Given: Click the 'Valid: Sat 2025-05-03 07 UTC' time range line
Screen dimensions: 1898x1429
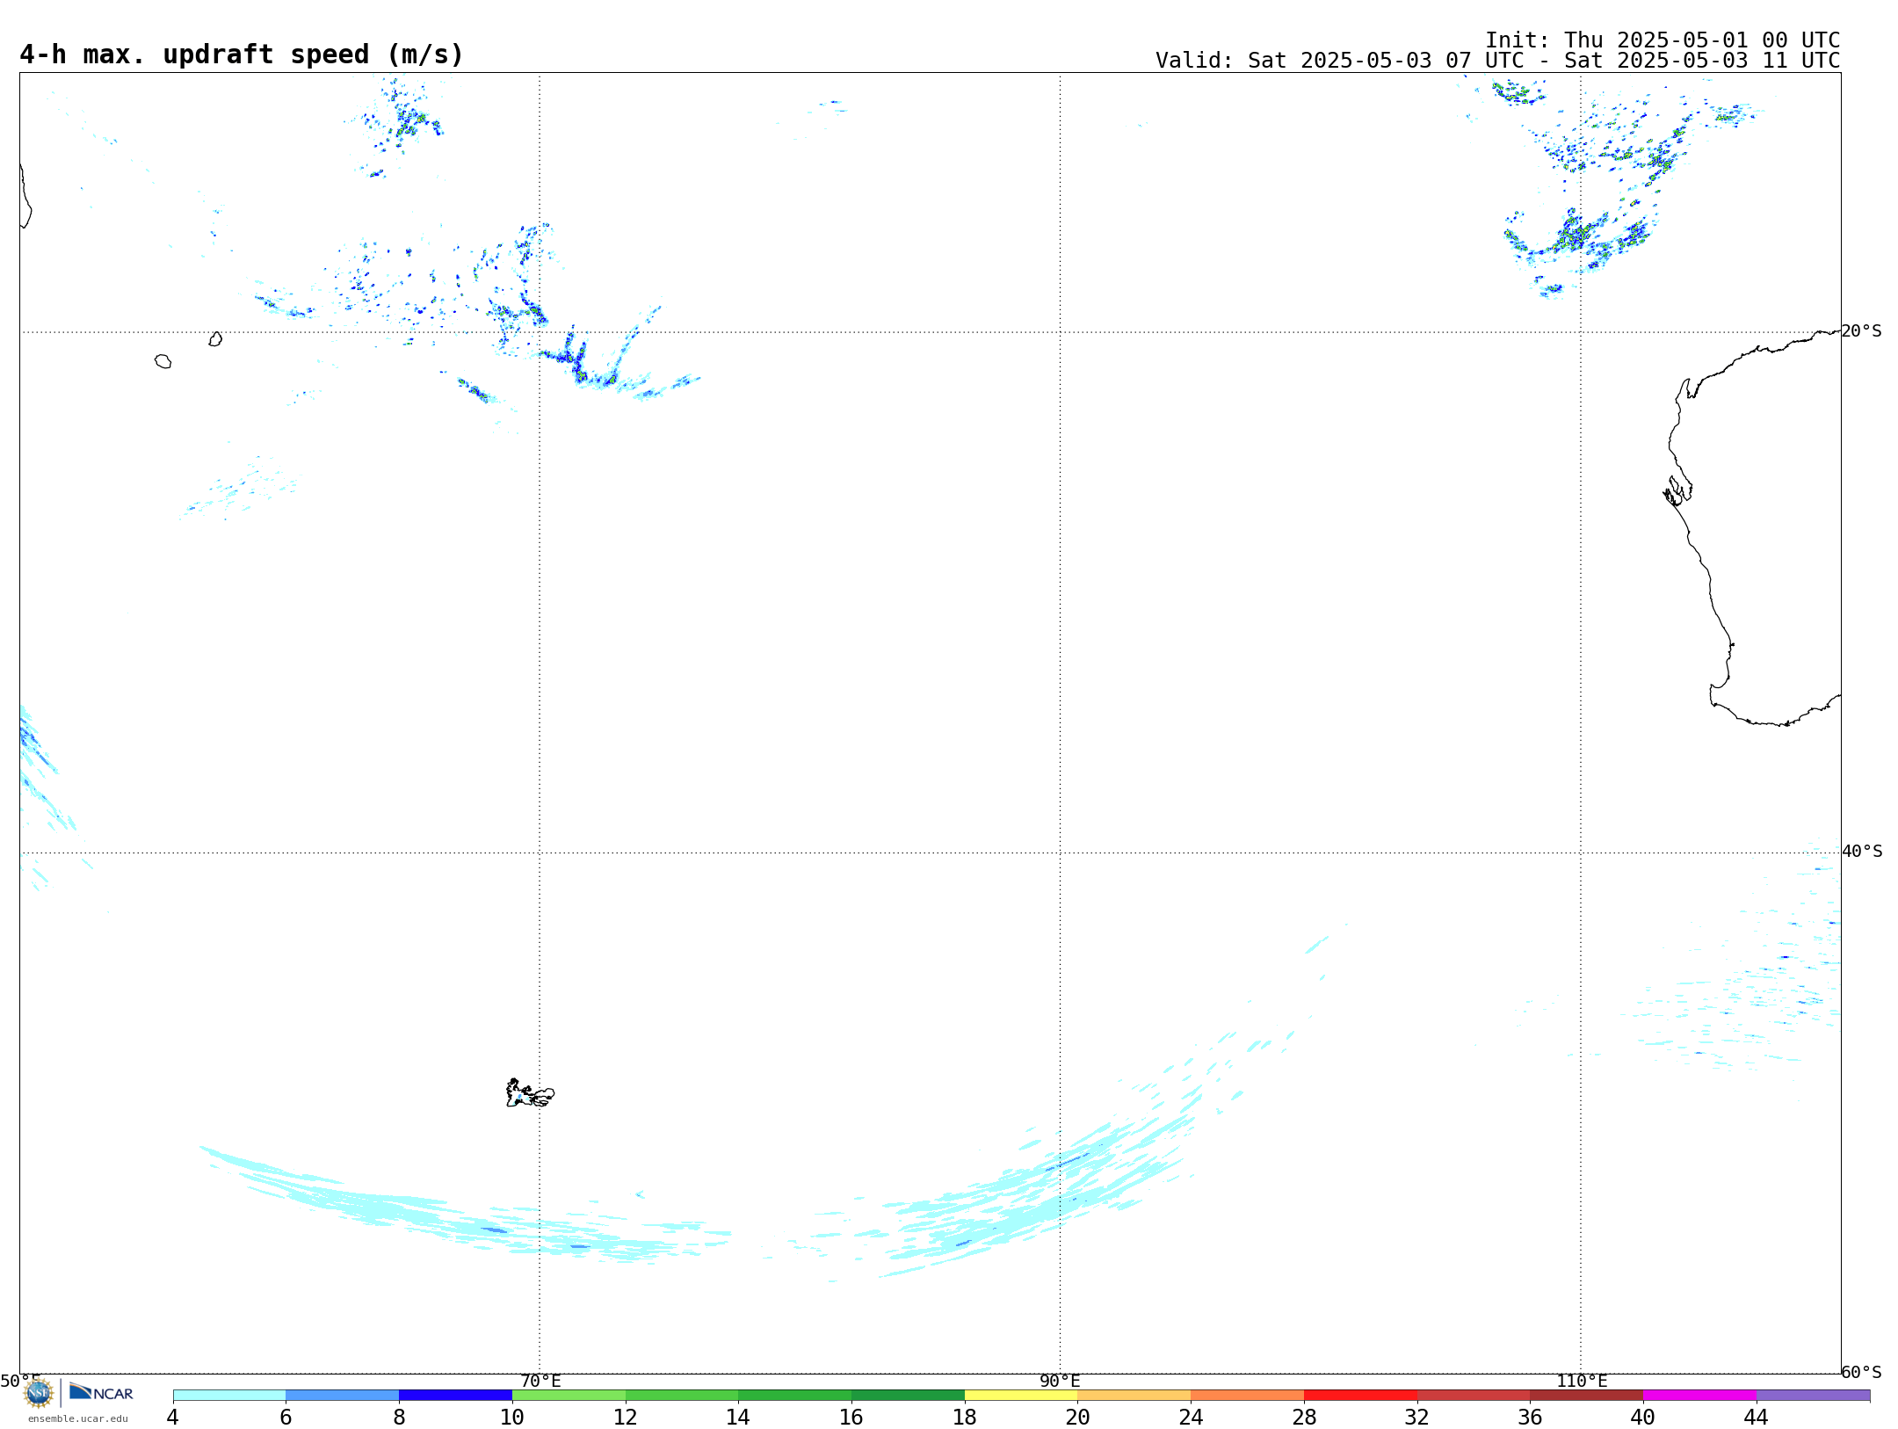Looking at the screenshot, I should point(1497,61).
